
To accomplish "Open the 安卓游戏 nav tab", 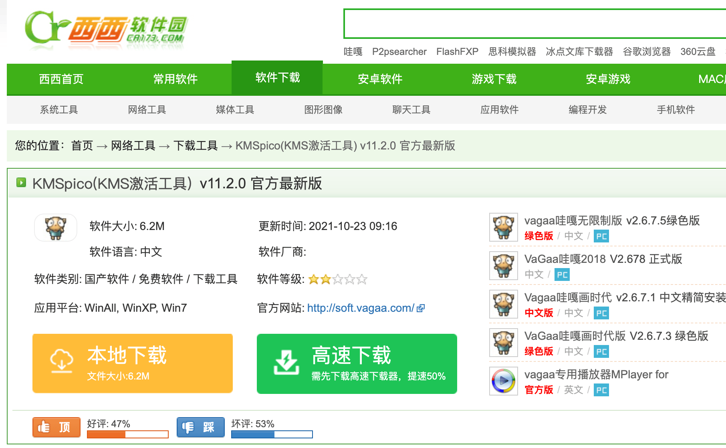I will (608, 79).
